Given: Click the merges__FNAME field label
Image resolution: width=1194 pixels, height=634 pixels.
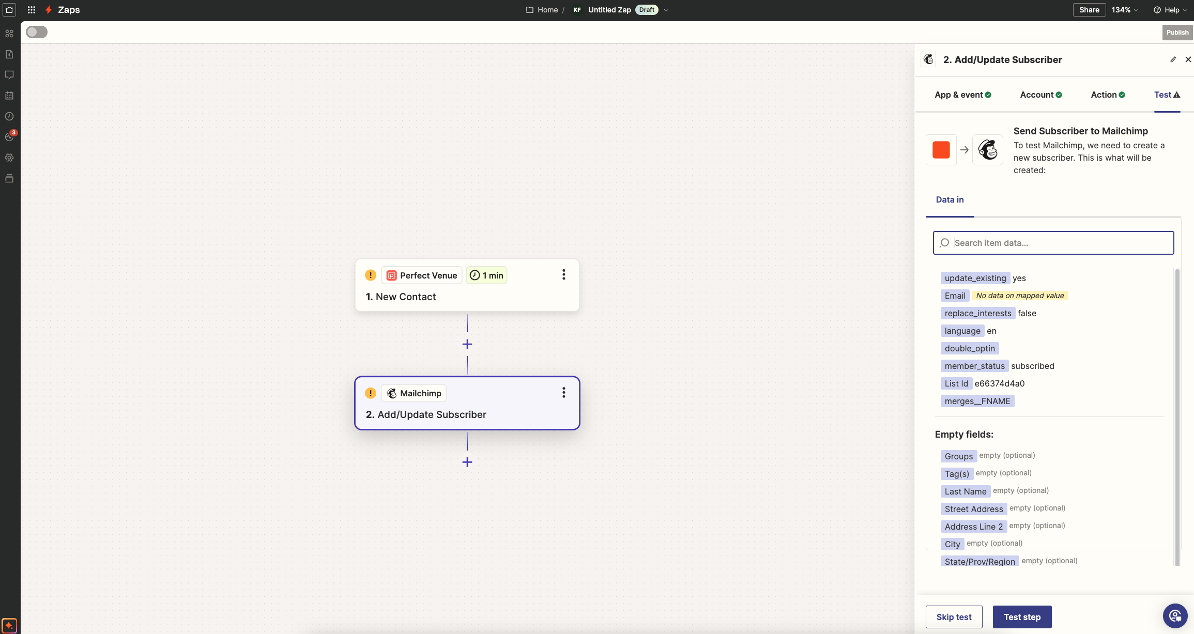Looking at the screenshot, I should coord(977,401).
